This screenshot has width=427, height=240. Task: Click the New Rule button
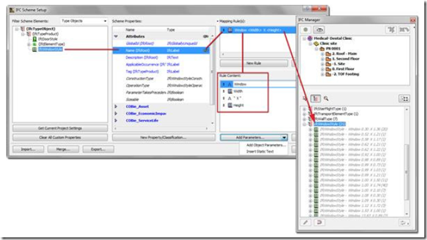click(x=253, y=63)
